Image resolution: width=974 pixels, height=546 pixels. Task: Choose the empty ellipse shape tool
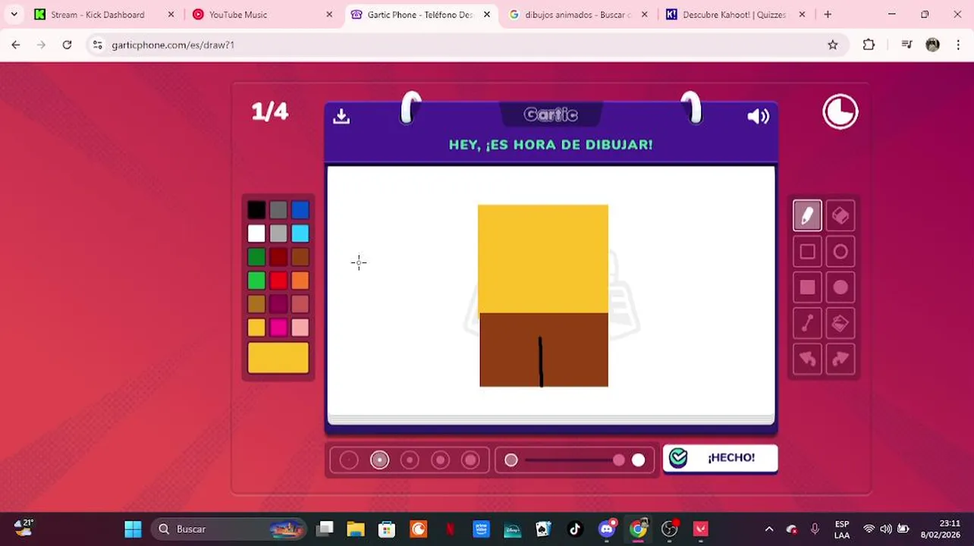(840, 252)
